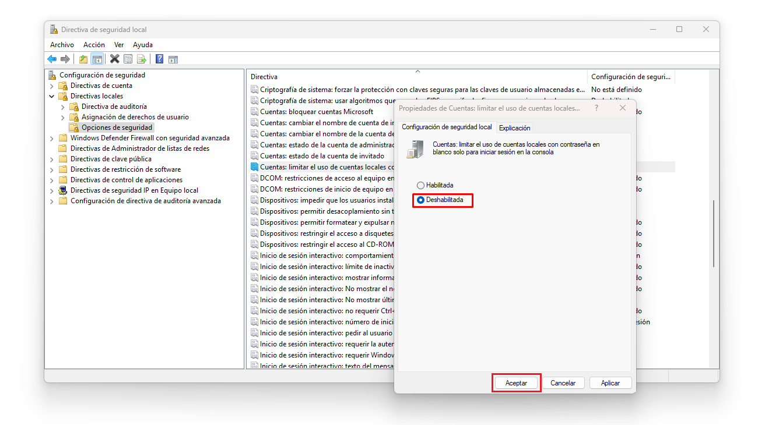The height and width of the screenshot is (425, 765).
Task: Click the Directivas locales folder icon
Action: [63, 96]
